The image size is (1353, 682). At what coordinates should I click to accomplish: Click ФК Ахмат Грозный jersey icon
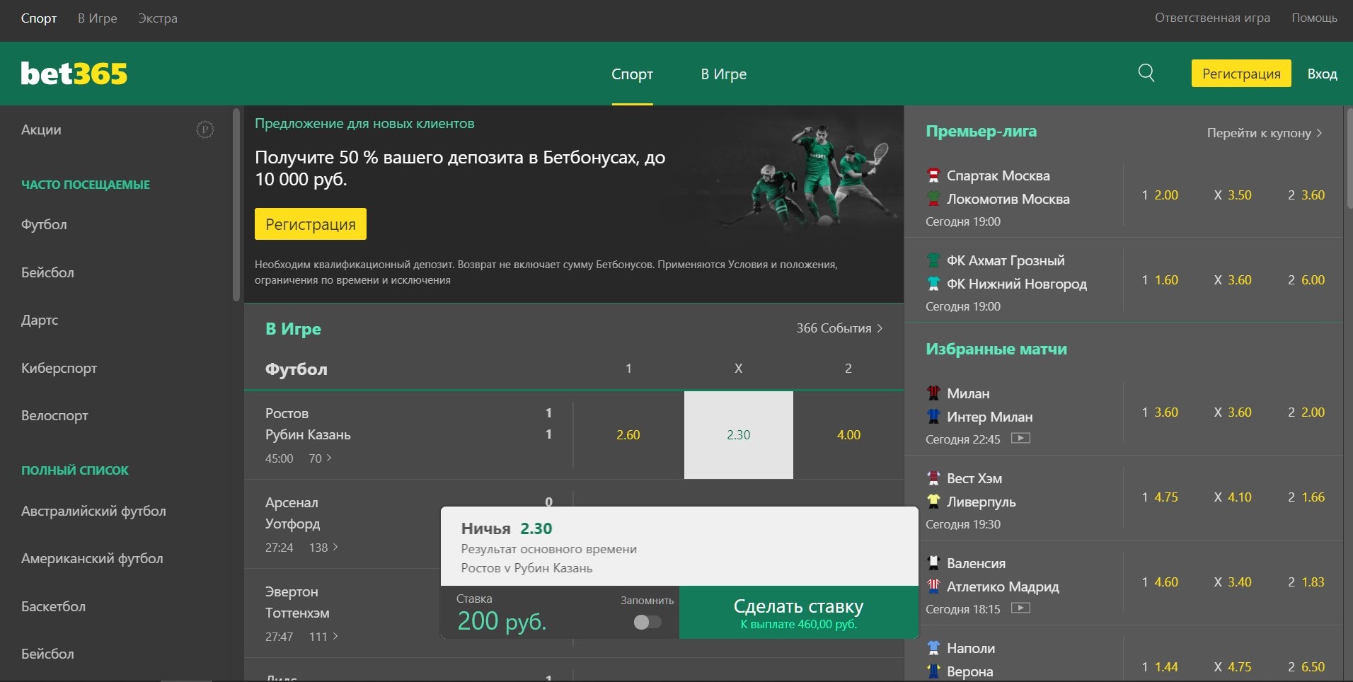933,260
